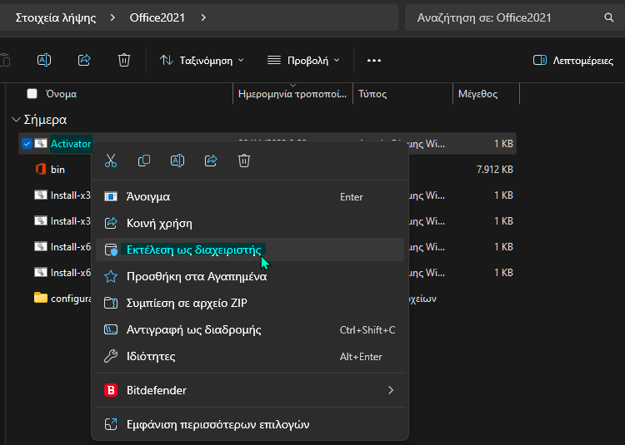
Task: Toggle the select-all checkbox beside Όνομα
Action: [32, 94]
